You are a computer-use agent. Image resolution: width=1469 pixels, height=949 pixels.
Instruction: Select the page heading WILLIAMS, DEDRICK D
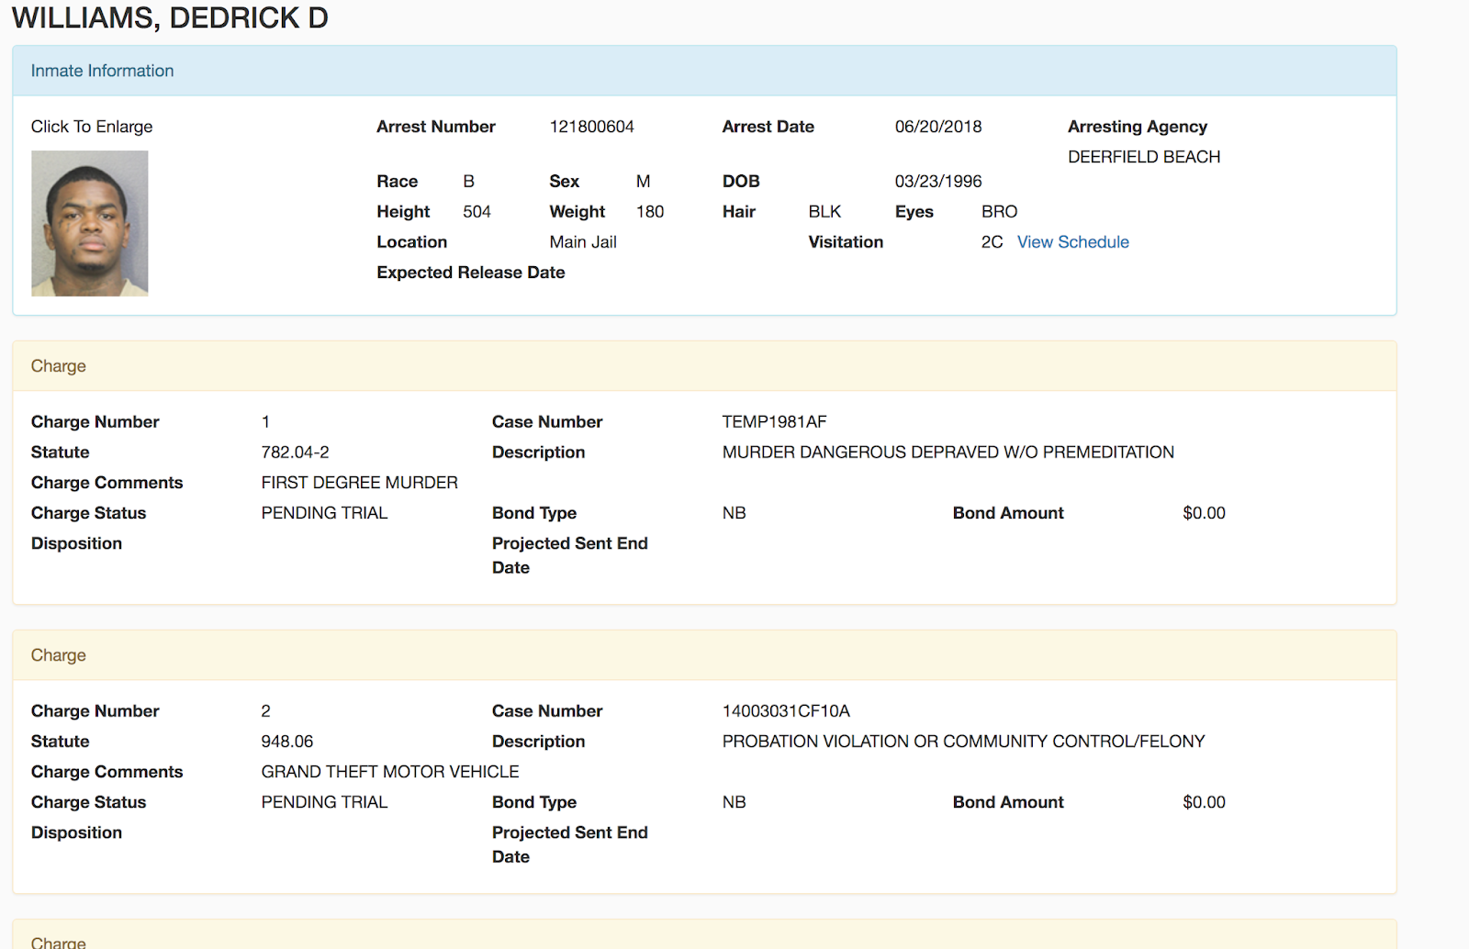(x=170, y=17)
